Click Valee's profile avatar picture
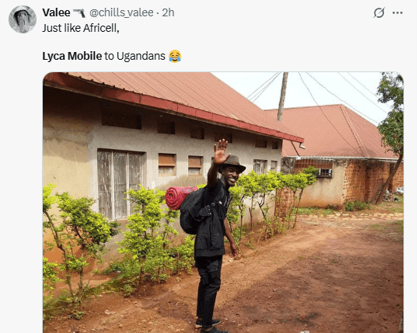This screenshot has width=419, height=333. point(23,19)
